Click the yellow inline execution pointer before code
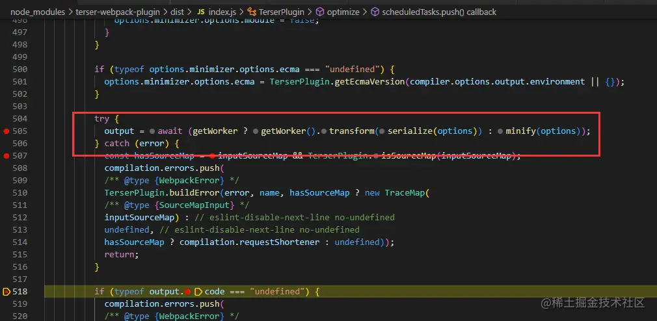Screen dimensions: 657x321 [x=198, y=292]
